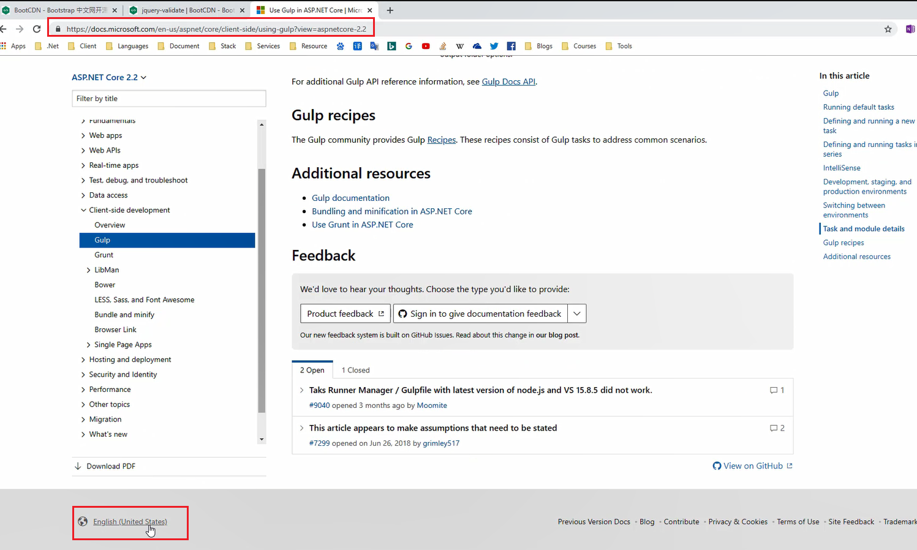This screenshot has width=917, height=550.
Task: Bookmark this page with the star icon
Action: click(x=888, y=29)
